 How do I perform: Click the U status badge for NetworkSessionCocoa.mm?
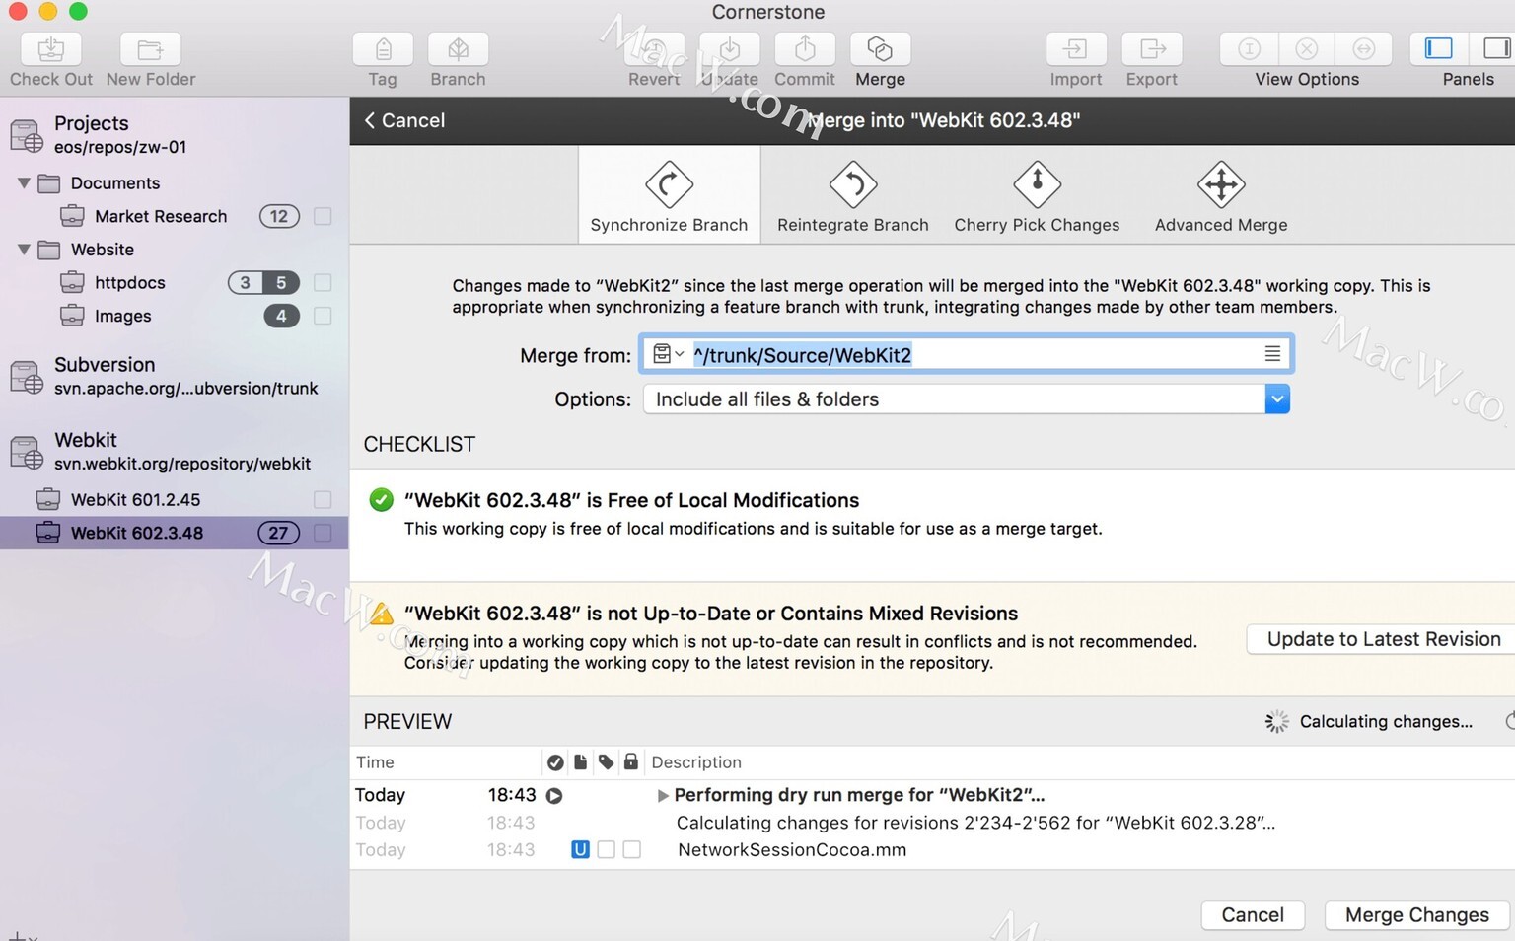coord(580,850)
